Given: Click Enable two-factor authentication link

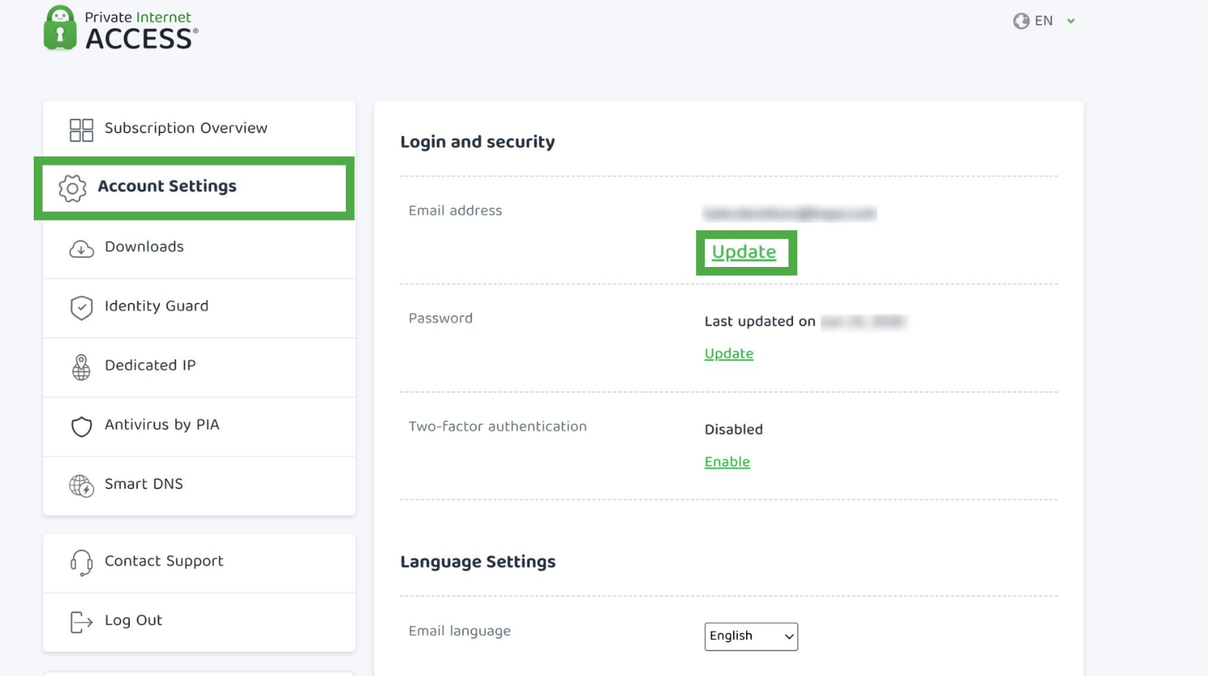Looking at the screenshot, I should point(727,462).
